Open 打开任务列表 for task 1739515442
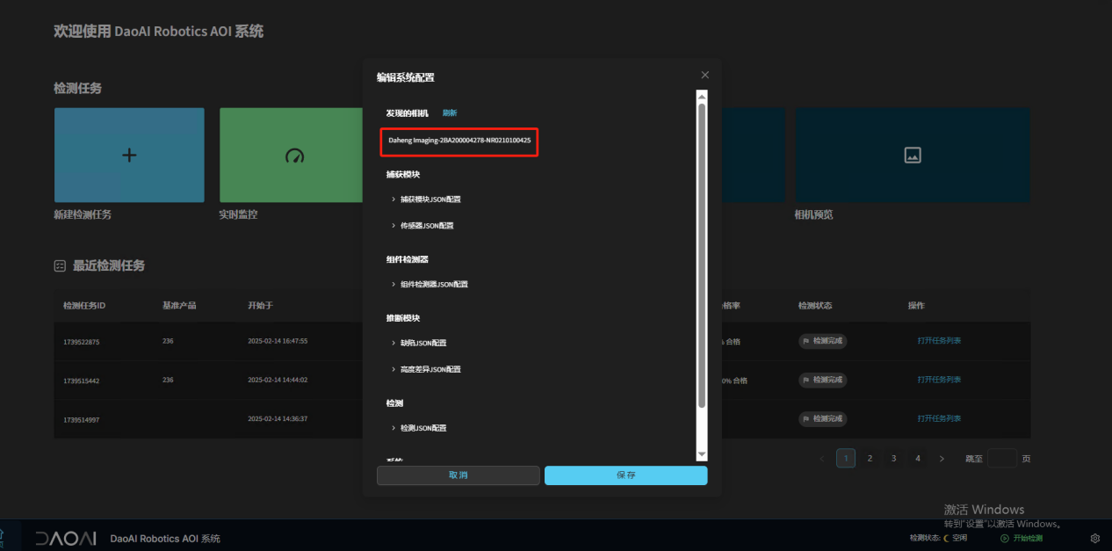 [939, 380]
